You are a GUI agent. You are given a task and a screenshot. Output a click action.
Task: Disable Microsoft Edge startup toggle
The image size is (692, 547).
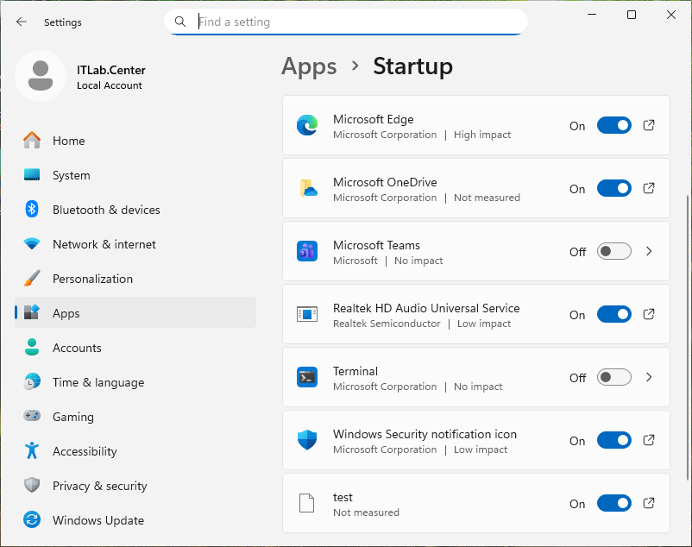click(613, 126)
